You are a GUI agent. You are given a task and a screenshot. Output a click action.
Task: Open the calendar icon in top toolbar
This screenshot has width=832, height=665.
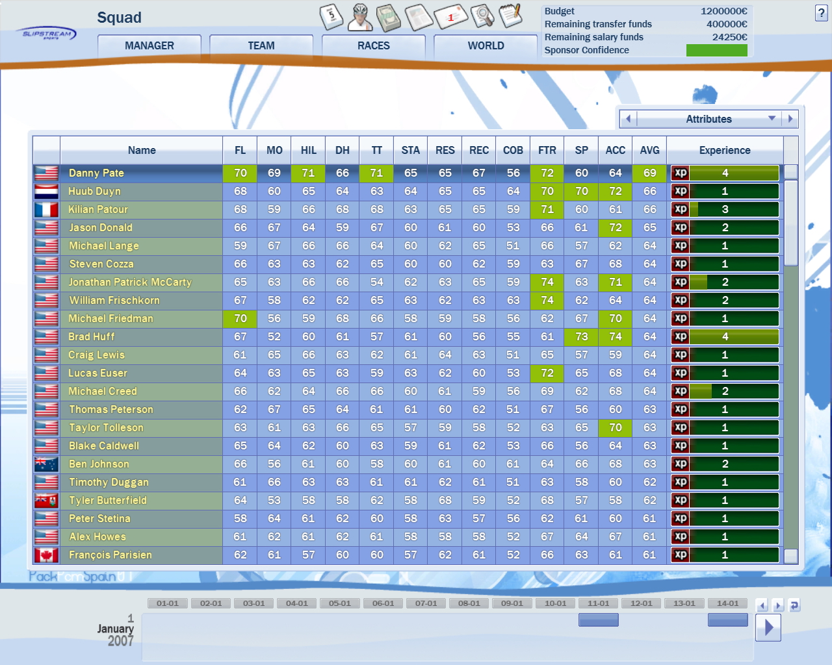point(331,17)
